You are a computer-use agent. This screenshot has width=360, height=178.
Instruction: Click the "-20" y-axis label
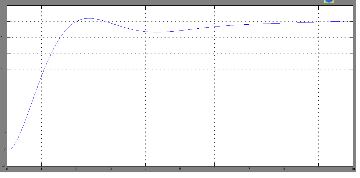click(x=4, y=166)
